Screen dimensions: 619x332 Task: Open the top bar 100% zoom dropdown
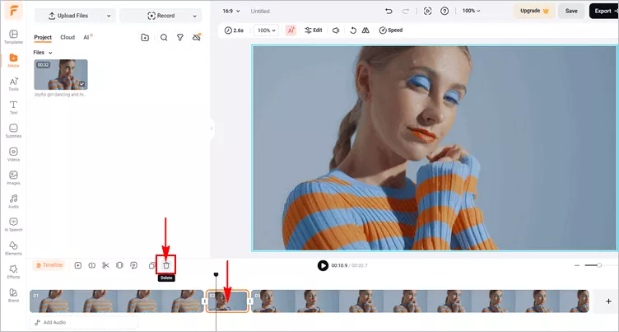pos(472,11)
